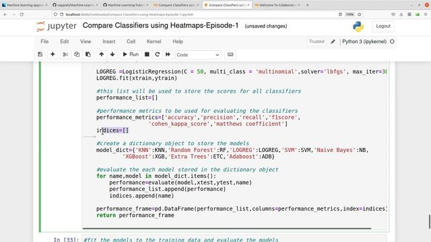Click the return performance_frame line
The width and height of the screenshot is (431, 242).
135,215
